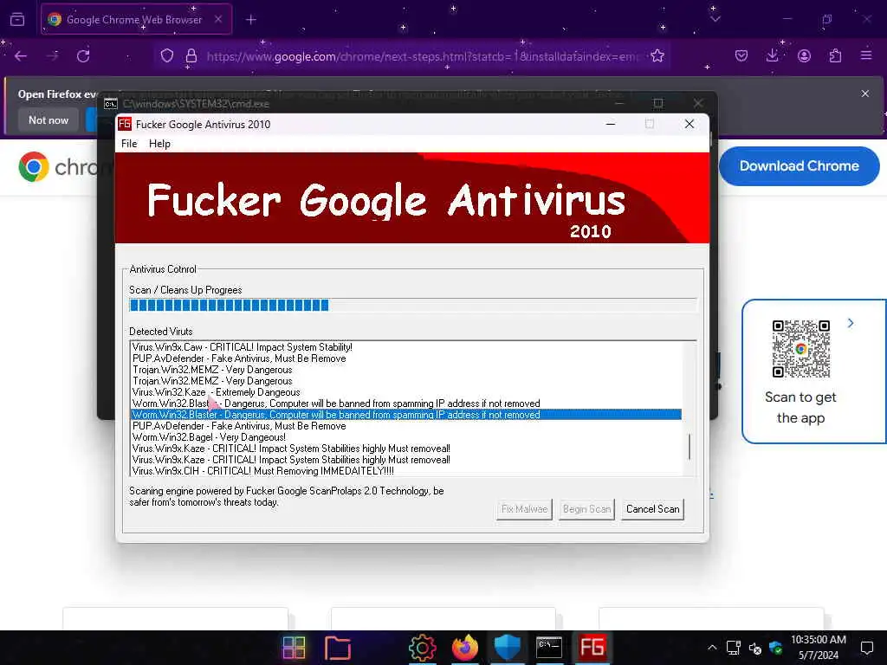The image size is (887, 665).
Task: Close the Google Chrome Web Browser tab
Action: [x=217, y=19]
